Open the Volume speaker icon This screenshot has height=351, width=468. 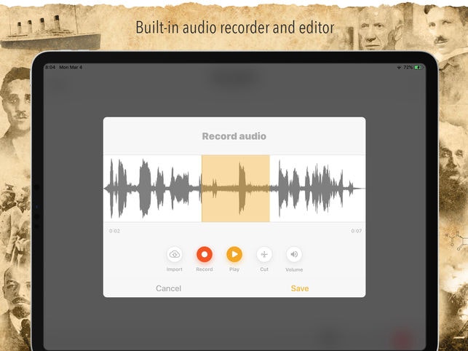[x=294, y=254]
